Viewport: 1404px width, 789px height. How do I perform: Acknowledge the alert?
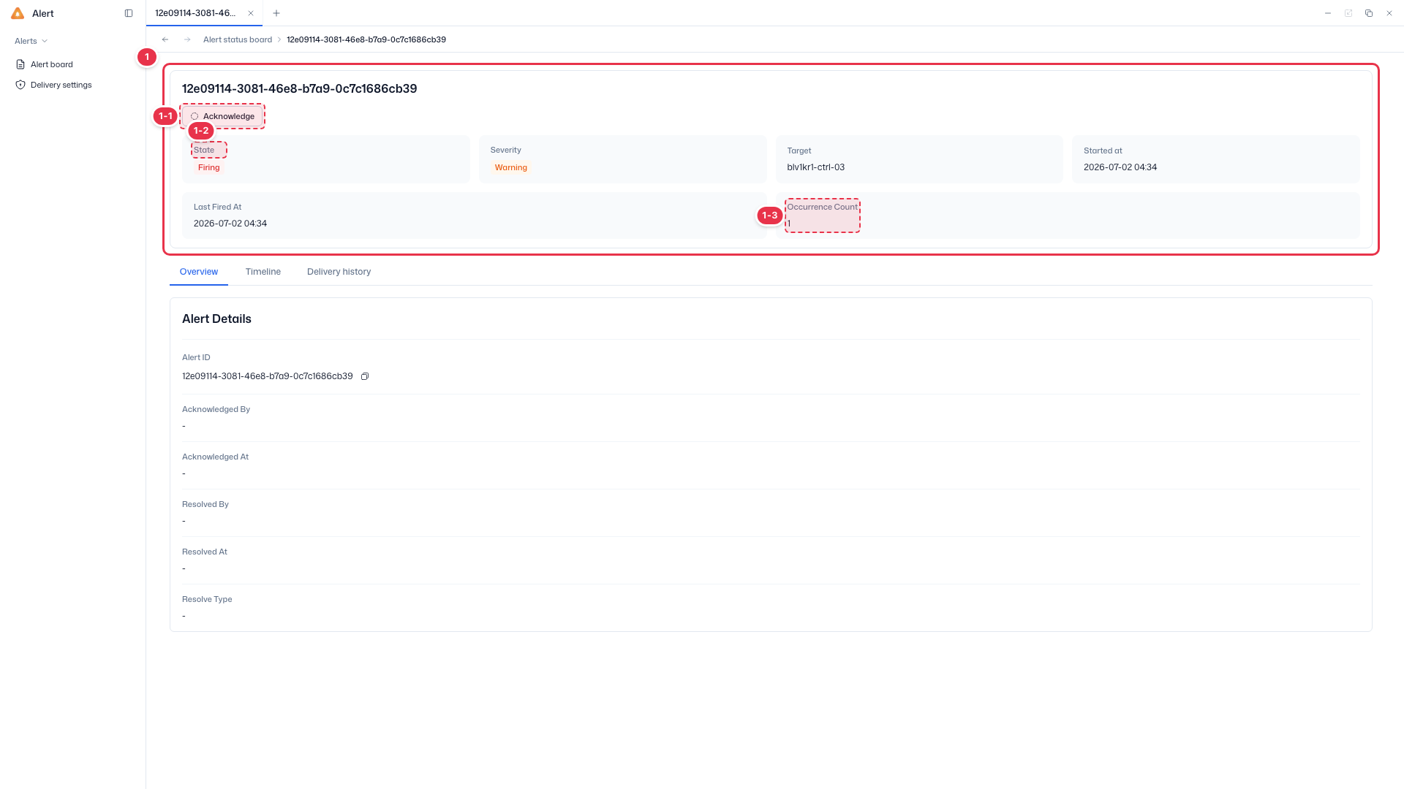point(222,116)
